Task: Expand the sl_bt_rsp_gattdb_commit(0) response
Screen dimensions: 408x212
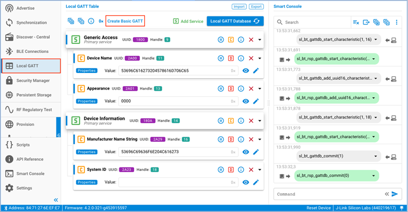Action: coord(373,176)
